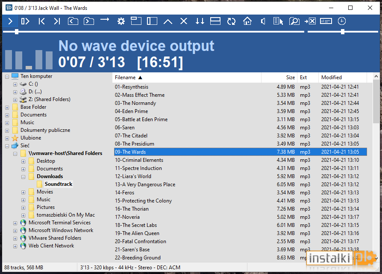
Task: Select the track 20-Fatal Confrontation
Action: (241, 241)
